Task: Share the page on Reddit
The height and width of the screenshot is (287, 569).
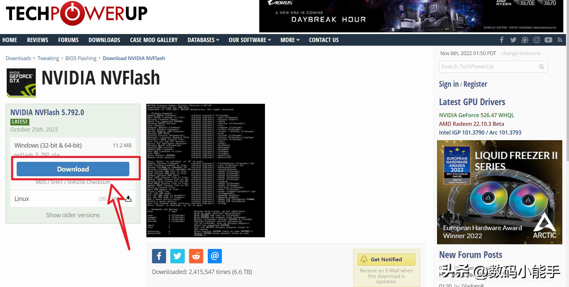Action: click(x=196, y=256)
